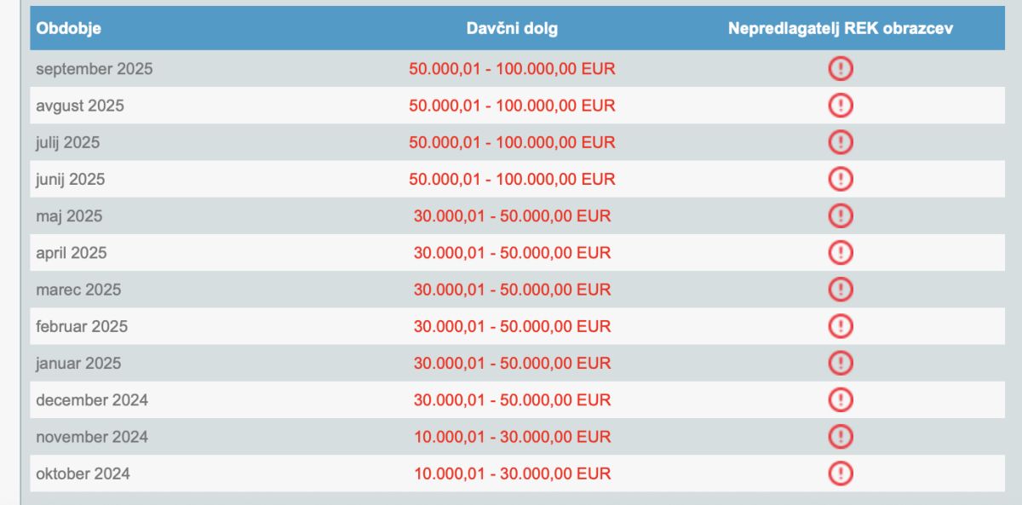Click warning icon for februar 2025
Image resolution: width=1022 pixels, height=505 pixels.
tap(841, 326)
